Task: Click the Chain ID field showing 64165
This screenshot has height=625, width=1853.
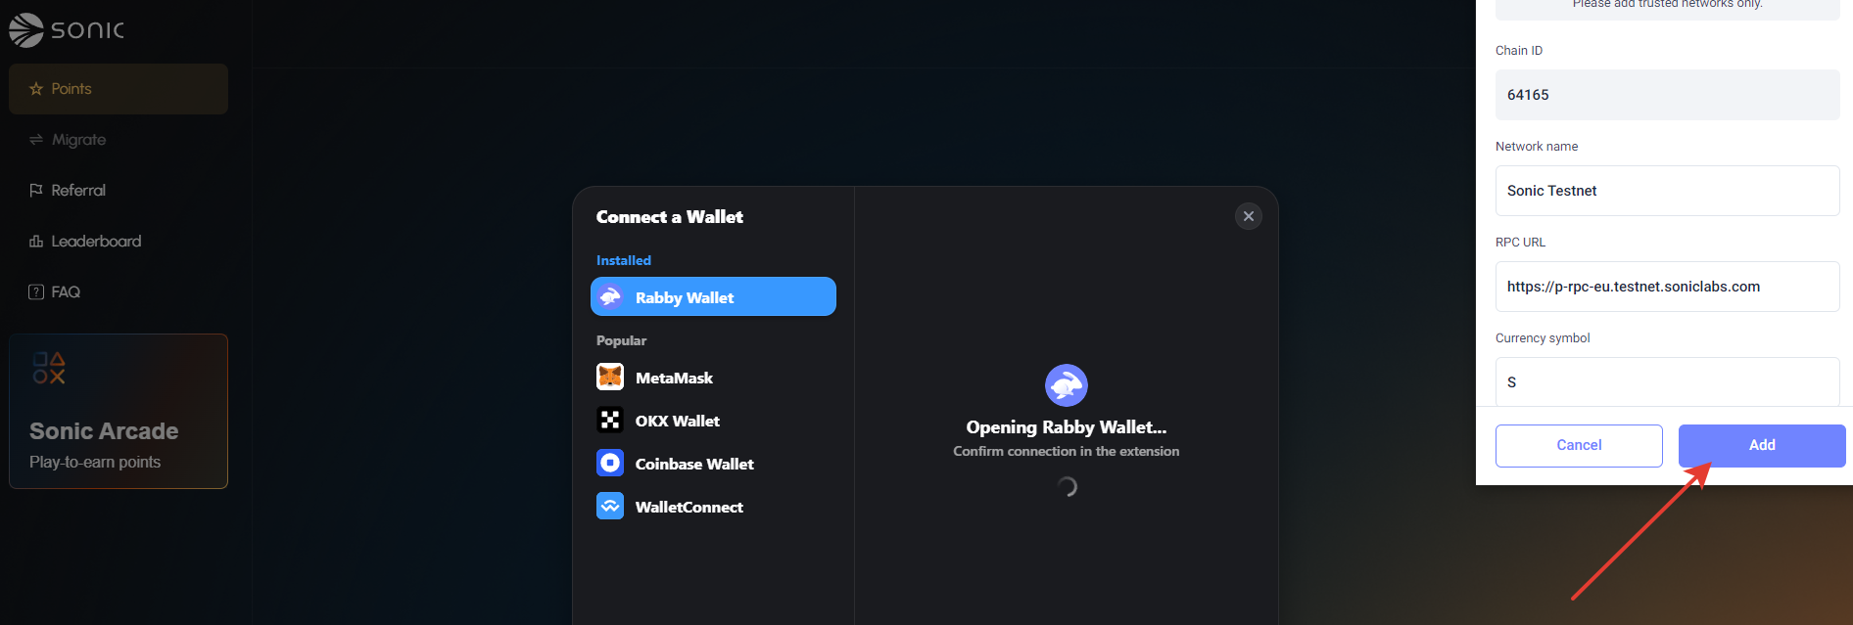Action: 1667,95
